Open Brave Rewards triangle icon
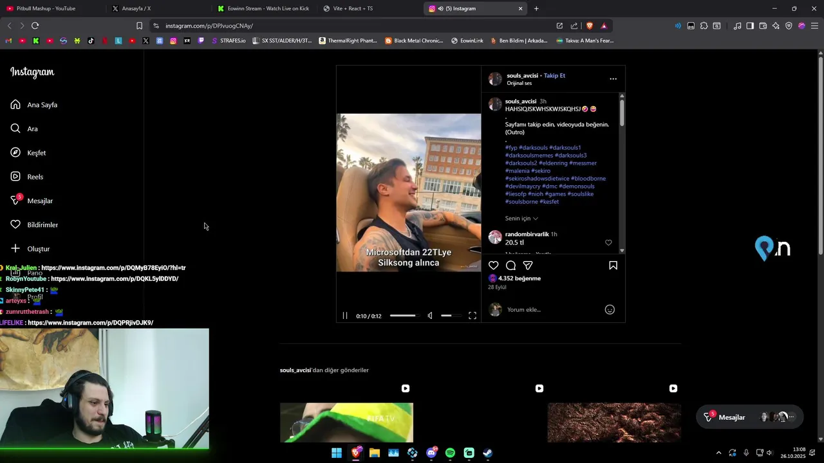 click(604, 26)
